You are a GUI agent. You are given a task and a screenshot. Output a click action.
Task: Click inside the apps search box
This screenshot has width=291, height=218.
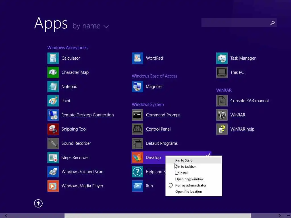[x=239, y=23]
